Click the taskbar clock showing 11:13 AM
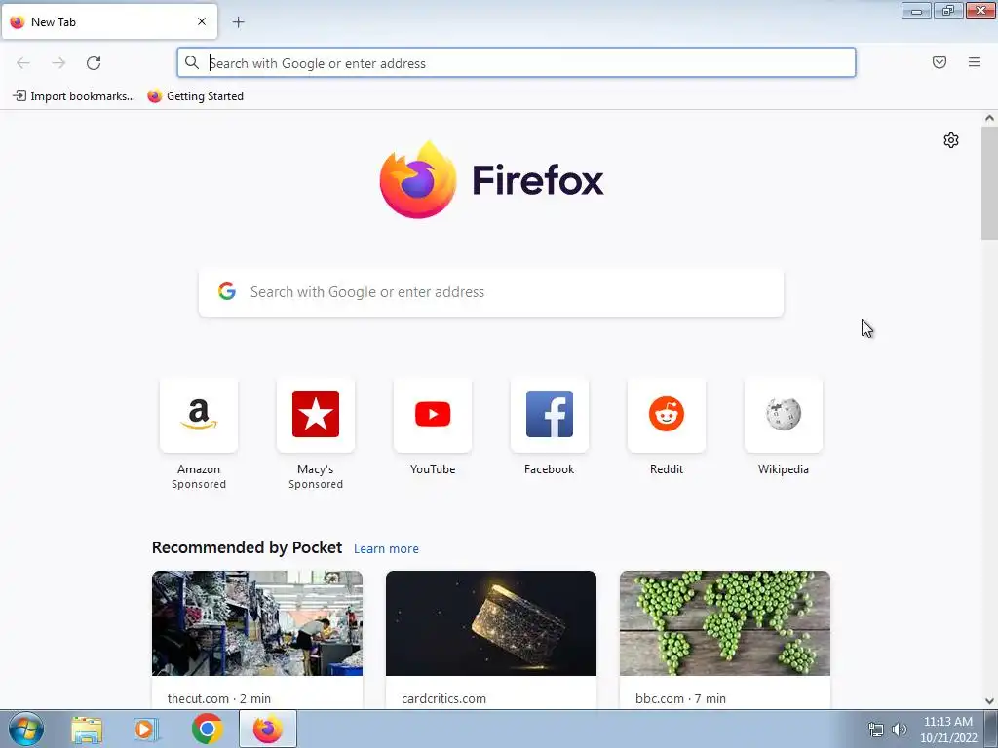This screenshot has width=998, height=748. [x=948, y=729]
